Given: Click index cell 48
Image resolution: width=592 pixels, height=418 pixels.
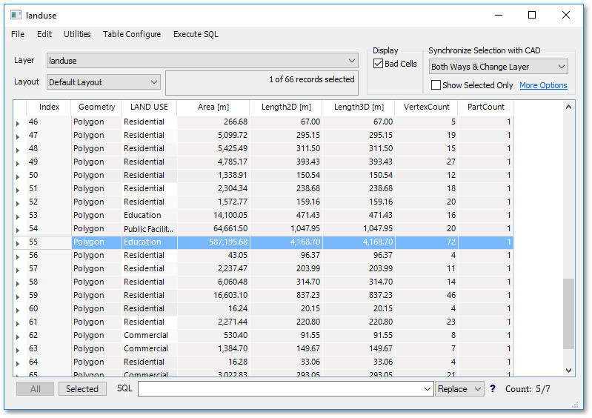Looking at the screenshot, I should (49, 148).
